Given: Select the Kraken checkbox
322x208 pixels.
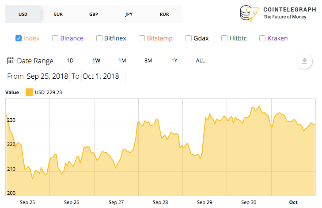Looking at the screenshot, I should point(262,38).
